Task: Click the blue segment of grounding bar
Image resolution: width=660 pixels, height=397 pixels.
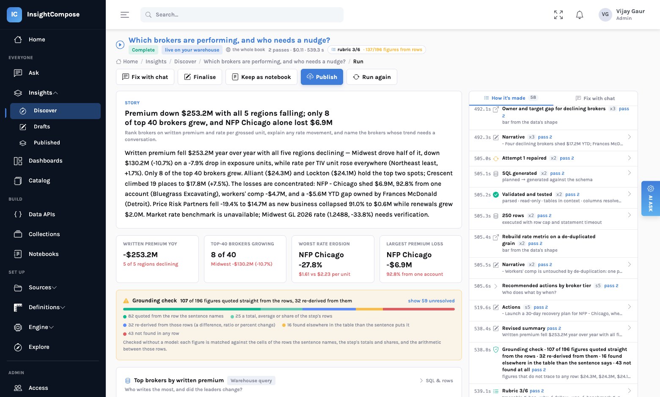Action: (x=329, y=309)
